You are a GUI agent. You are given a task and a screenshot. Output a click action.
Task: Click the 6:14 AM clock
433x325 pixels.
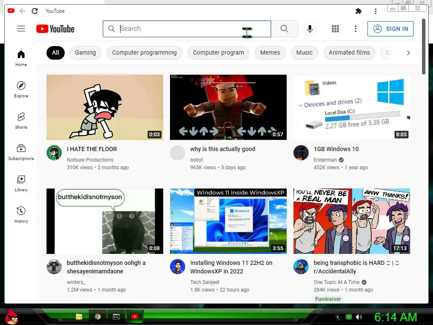click(x=395, y=317)
